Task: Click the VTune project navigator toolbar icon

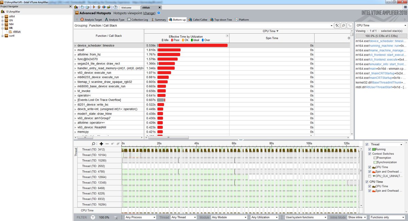Action: click(x=76, y=7)
